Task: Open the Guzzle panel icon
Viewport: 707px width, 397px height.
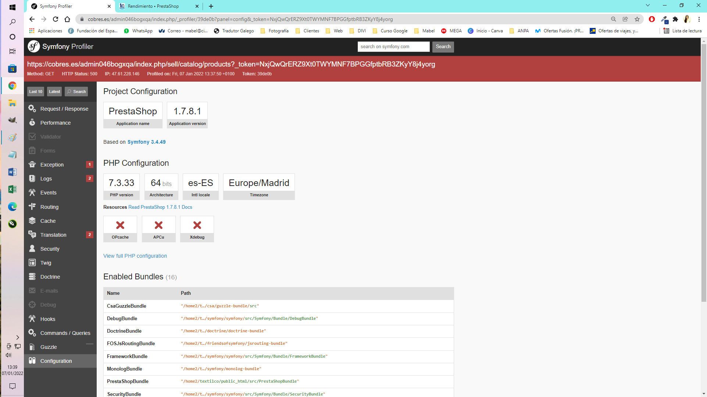Action: point(32,347)
